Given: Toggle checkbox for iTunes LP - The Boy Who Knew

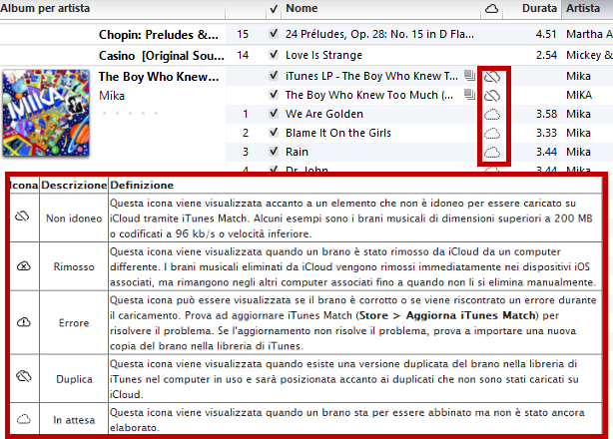Looking at the screenshot, I should click(x=274, y=76).
